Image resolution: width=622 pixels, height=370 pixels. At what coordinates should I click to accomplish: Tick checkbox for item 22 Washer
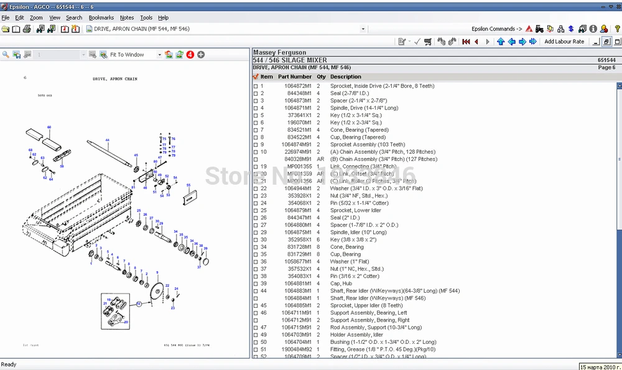[x=256, y=189]
